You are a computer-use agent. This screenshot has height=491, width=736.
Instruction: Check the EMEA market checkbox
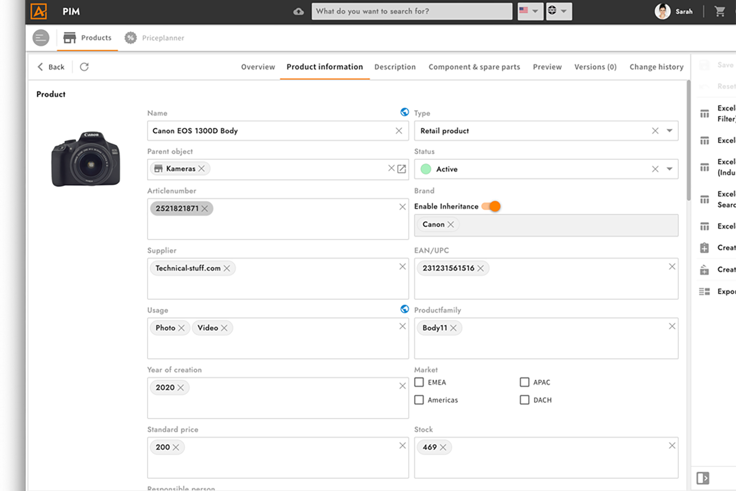click(x=419, y=382)
